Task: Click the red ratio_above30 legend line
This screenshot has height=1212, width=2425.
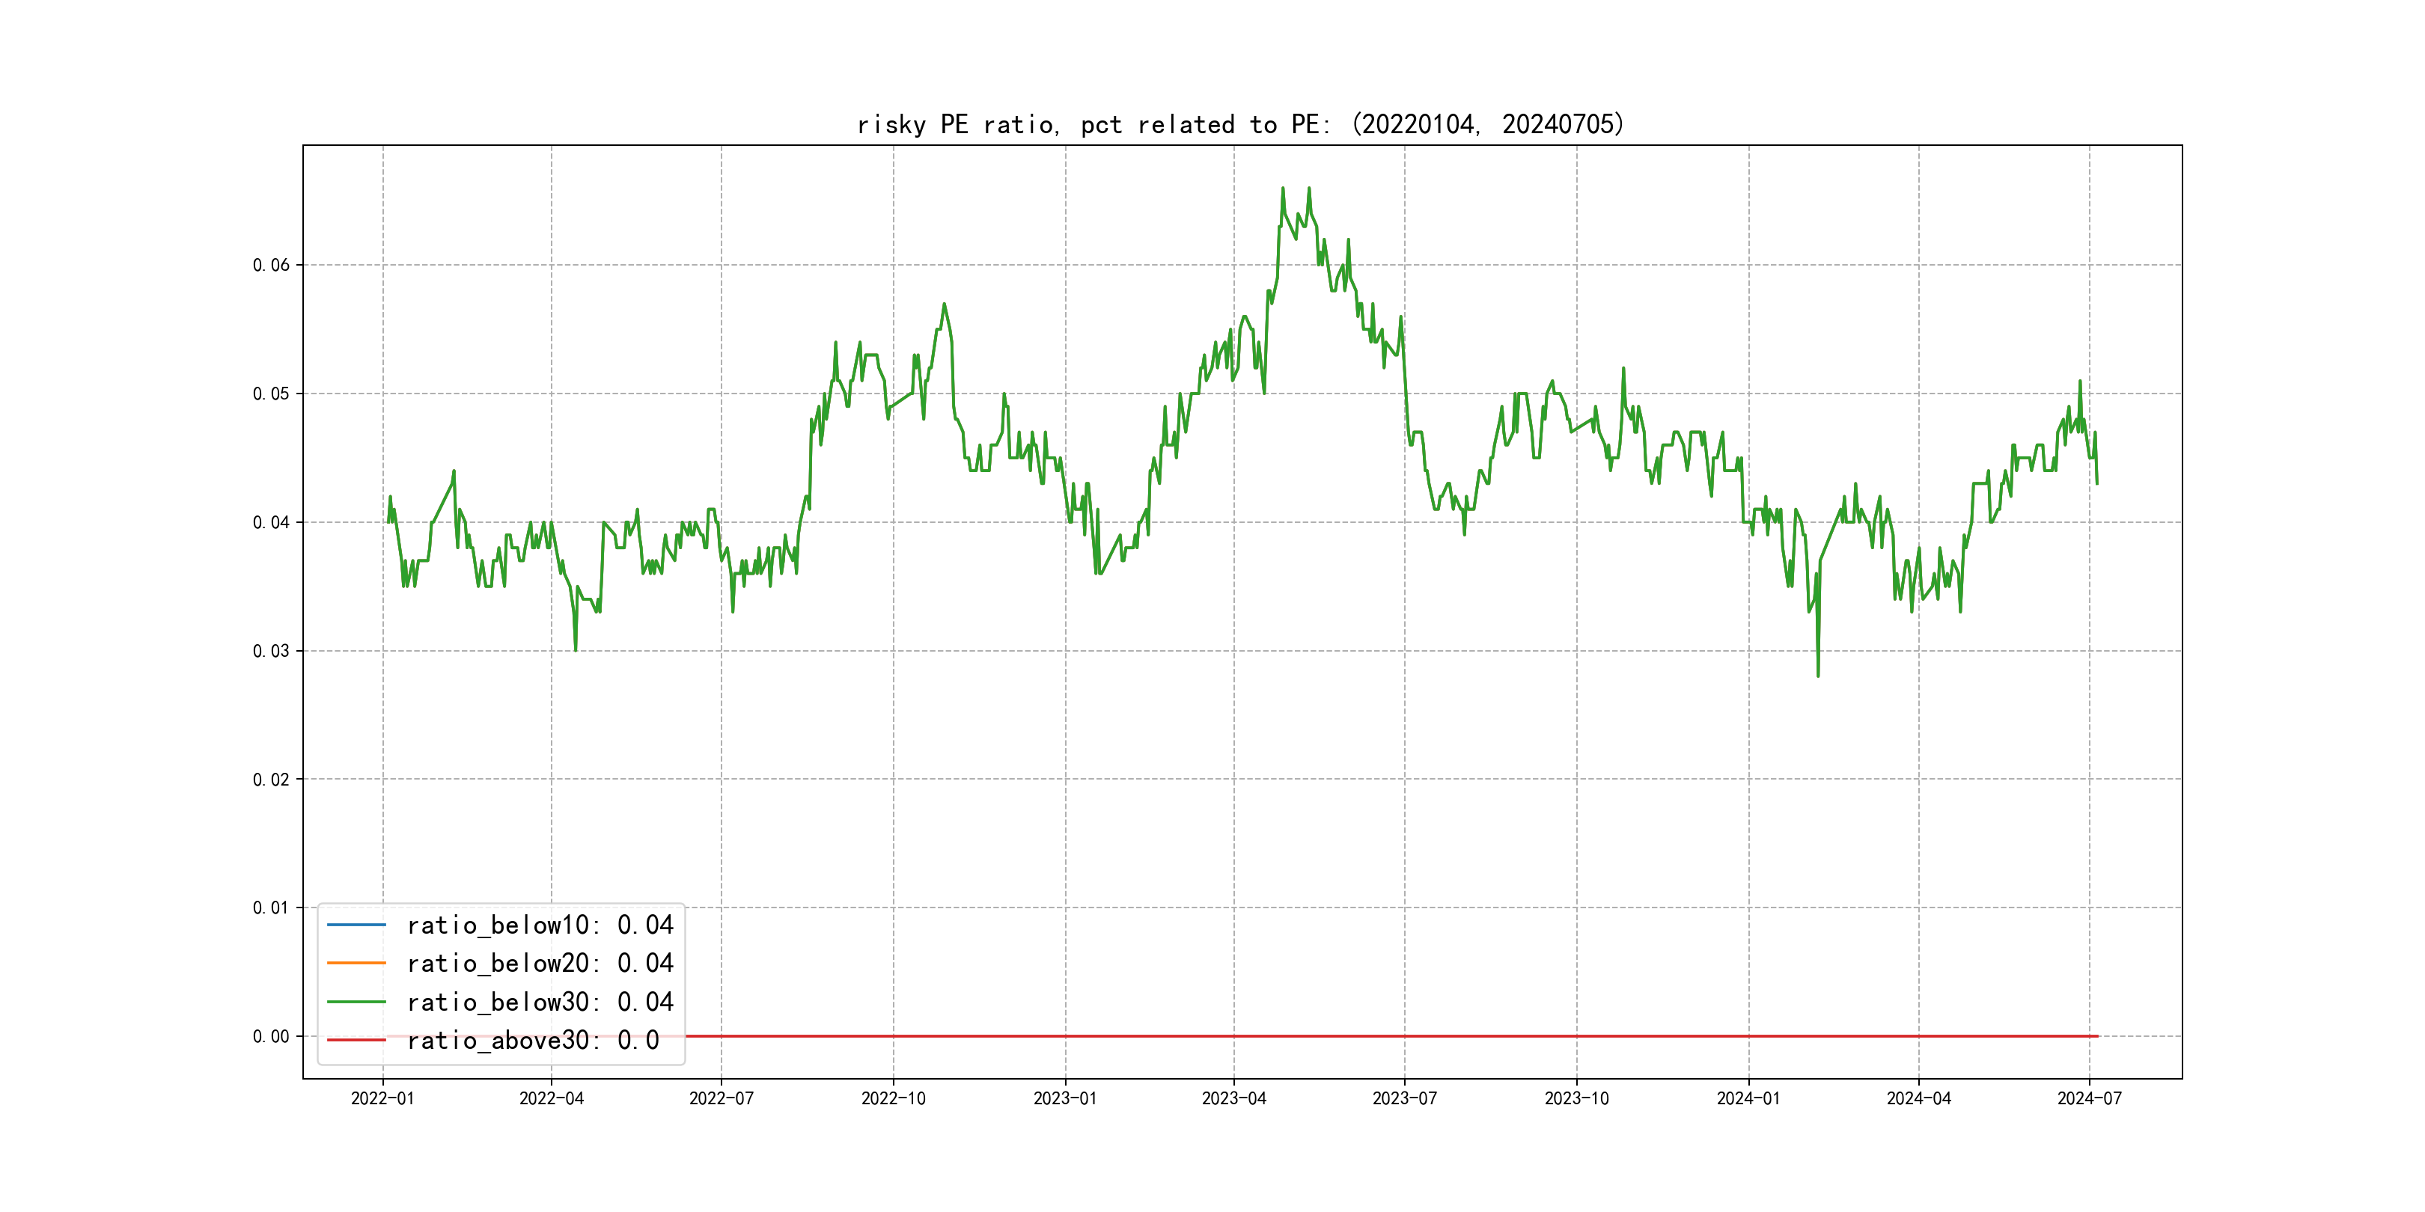Action: 356,1040
